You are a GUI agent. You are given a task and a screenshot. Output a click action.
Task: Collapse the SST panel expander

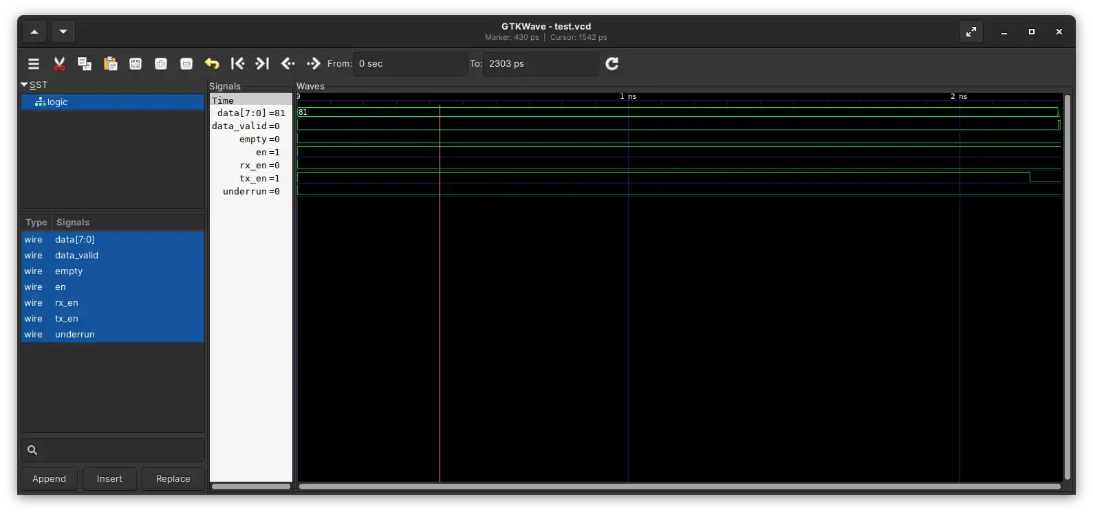(x=25, y=85)
